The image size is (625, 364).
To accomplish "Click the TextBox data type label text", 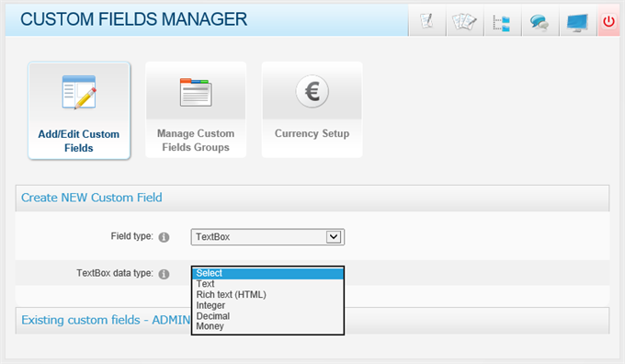I will 115,273.
